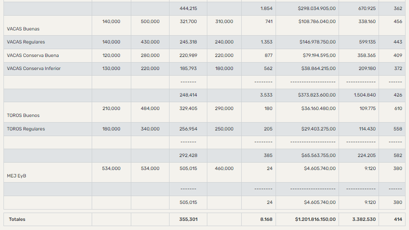The image size is (409, 230).
Task: Click the TOROS Buenos row label
Action: pos(23,116)
